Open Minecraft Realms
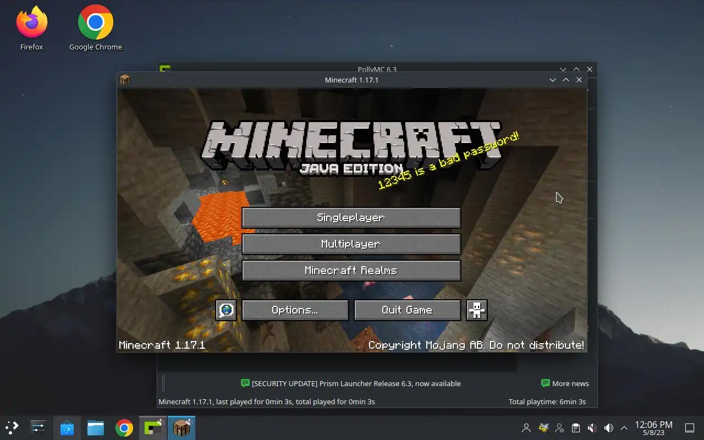The image size is (704, 440). point(351,271)
